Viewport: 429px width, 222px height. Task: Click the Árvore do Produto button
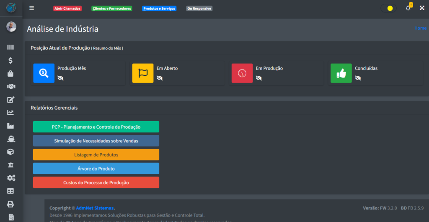tap(96, 168)
